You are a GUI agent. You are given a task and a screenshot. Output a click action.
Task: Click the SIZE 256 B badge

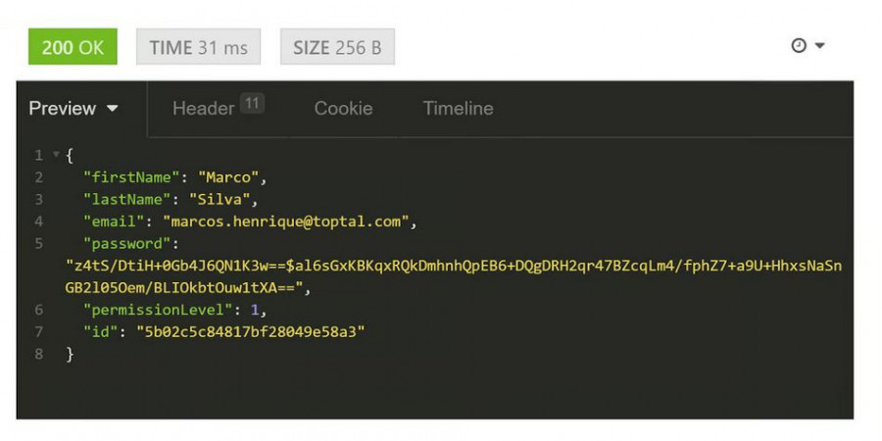337,47
